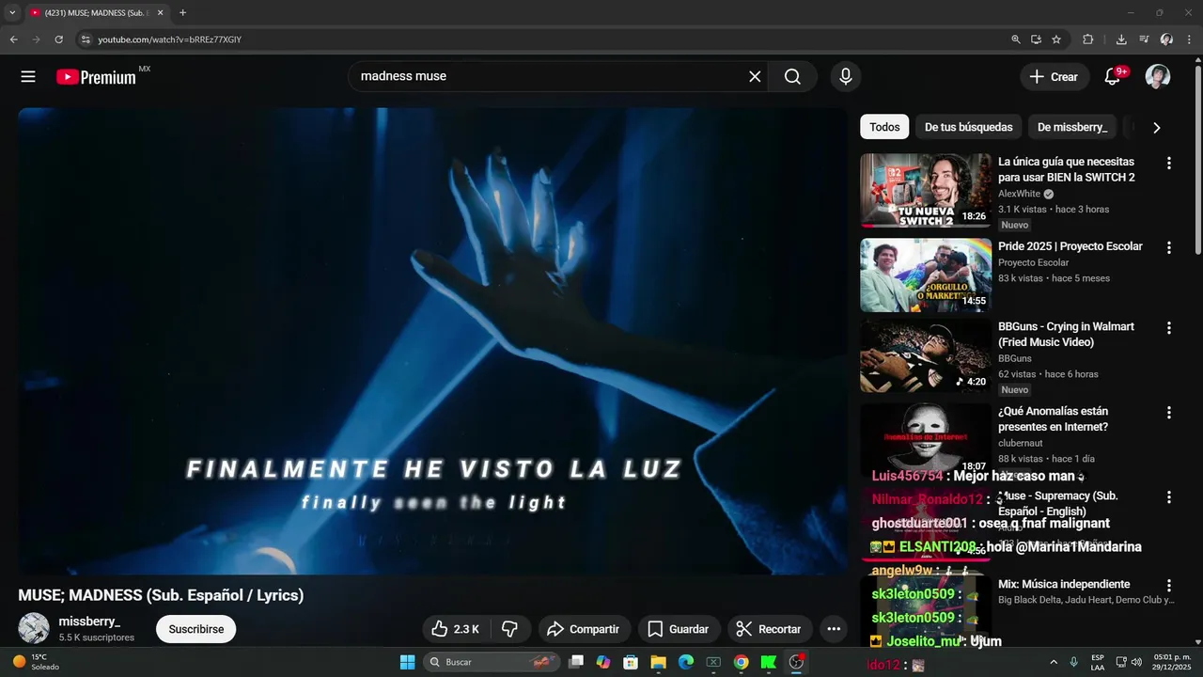Open options for SWITCH 2 guide video
The width and height of the screenshot is (1203, 677).
1169,163
